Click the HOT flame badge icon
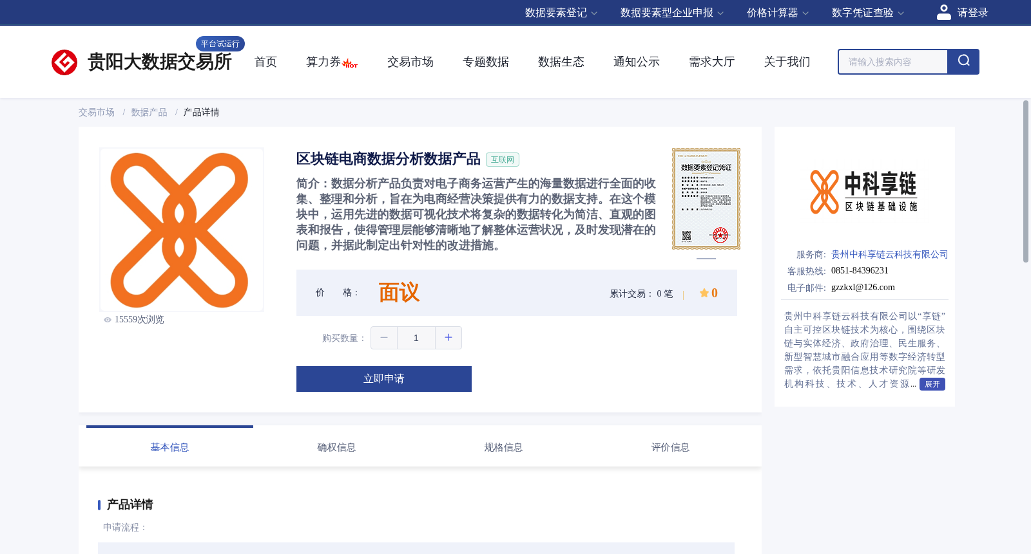The width and height of the screenshot is (1031, 554). [350, 63]
